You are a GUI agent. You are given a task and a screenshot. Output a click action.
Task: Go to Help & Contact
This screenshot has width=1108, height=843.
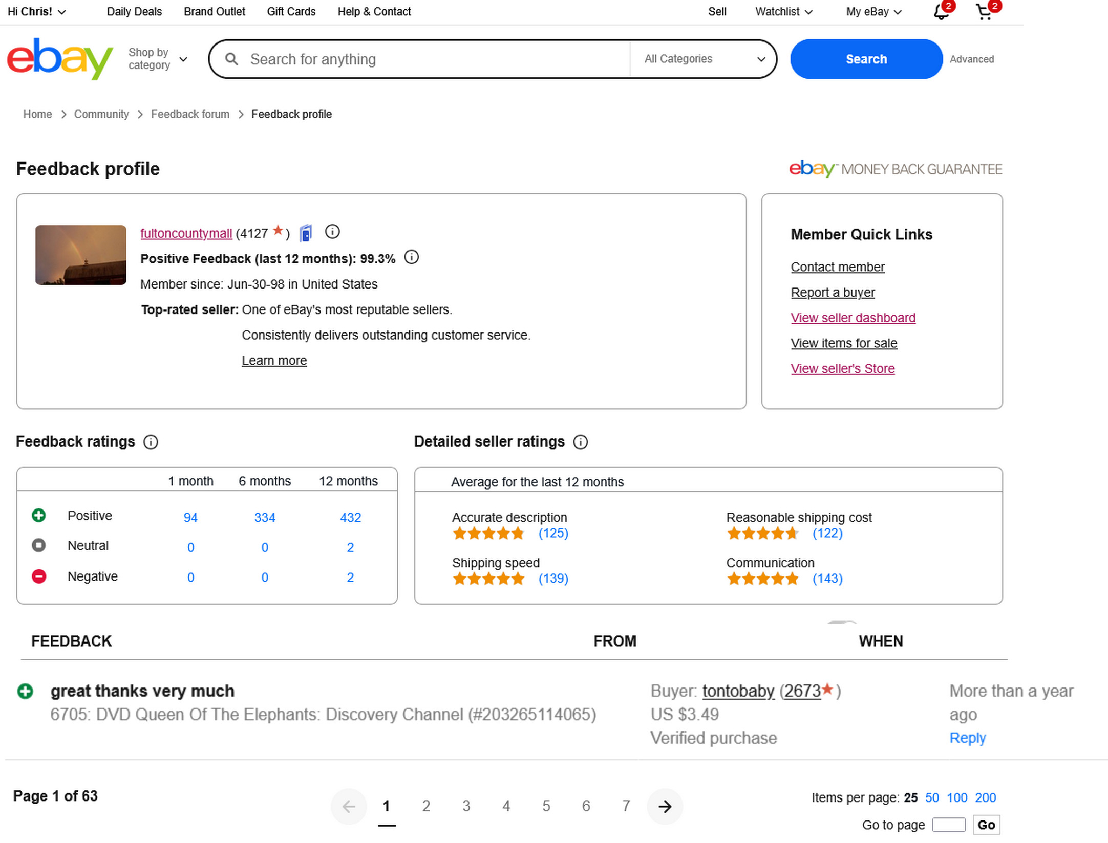374,12
